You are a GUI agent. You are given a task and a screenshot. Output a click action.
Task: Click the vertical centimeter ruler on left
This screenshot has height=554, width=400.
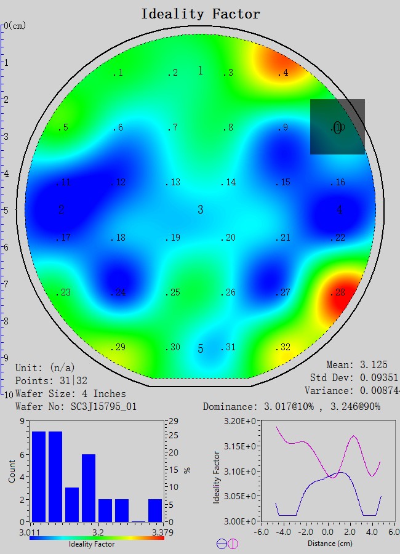(3, 209)
